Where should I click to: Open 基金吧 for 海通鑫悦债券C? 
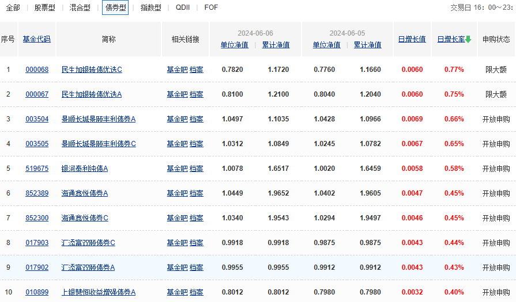[x=177, y=218]
